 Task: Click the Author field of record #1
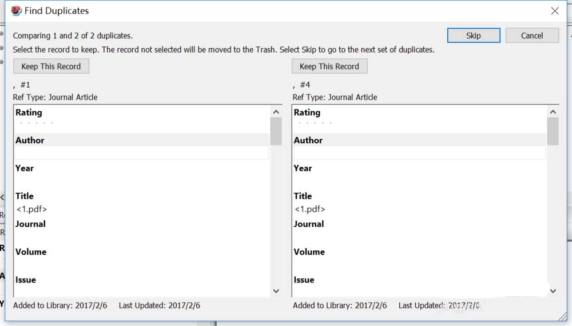pyautogui.click(x=141, y=153)
